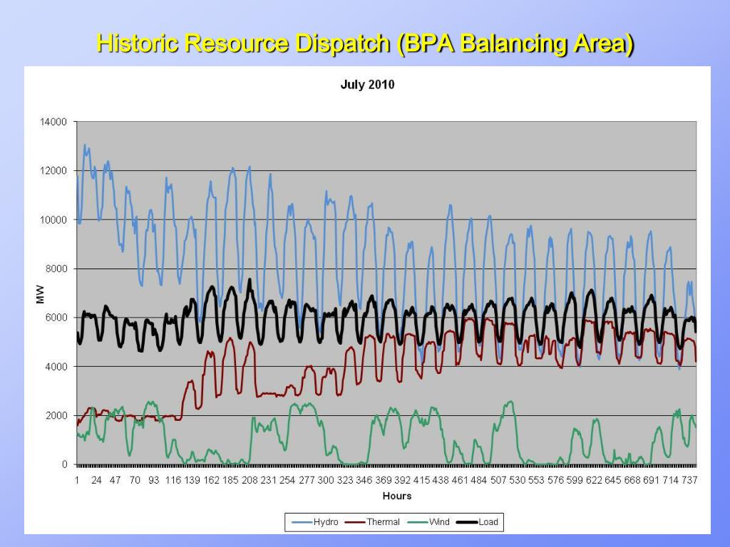Viewport: 730px width, 547px height.
Task: Click the 'Hours' x-axis title
Action: tap(397, 496)
